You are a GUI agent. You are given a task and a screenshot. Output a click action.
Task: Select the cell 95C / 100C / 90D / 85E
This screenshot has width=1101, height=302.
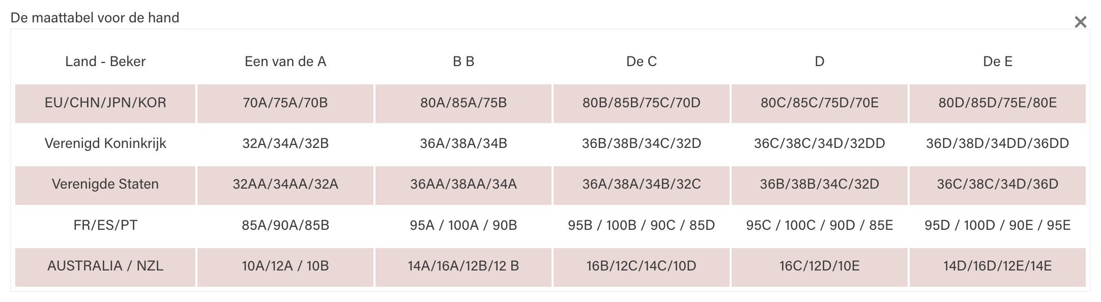coord(820,225)
